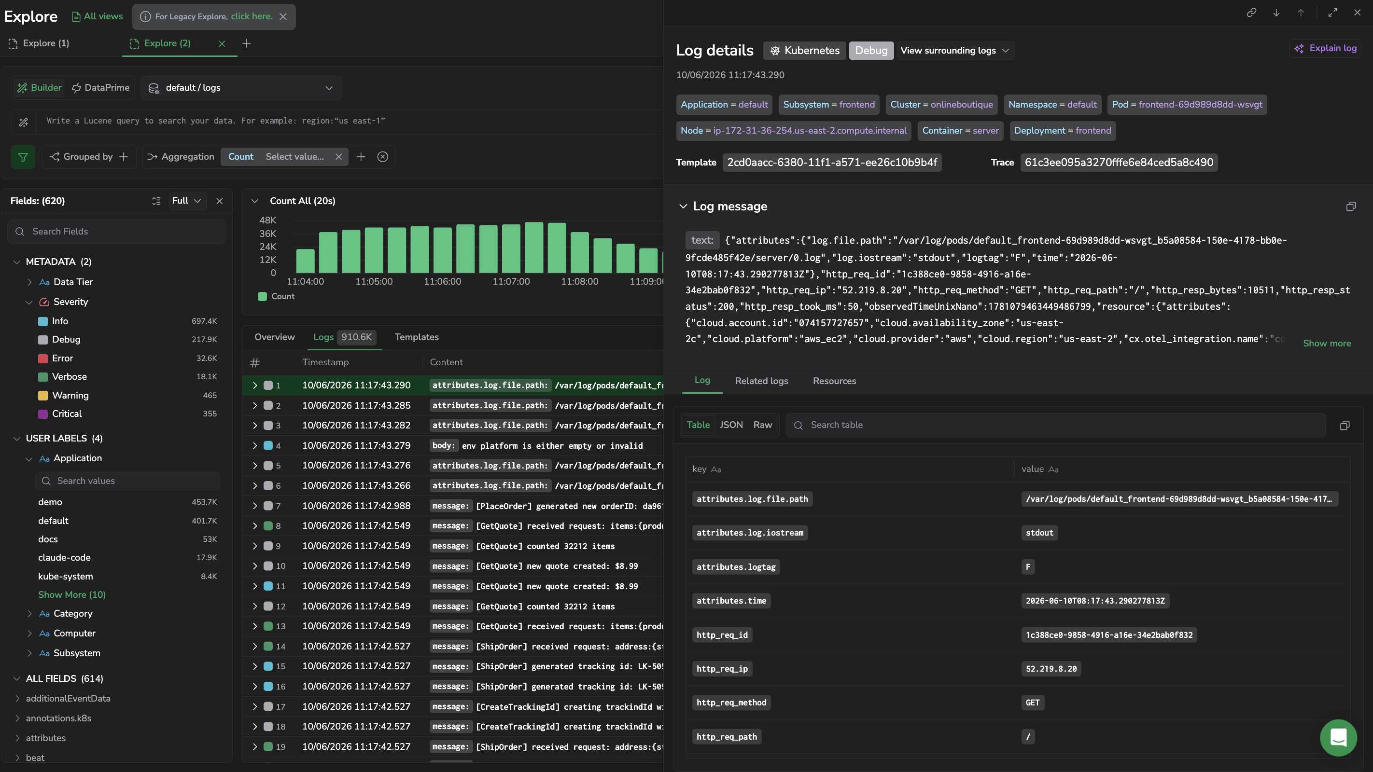The width and height of the screenshot is (1373, 772).
Task: Close the Fields panel
Action: pos(220,201)
